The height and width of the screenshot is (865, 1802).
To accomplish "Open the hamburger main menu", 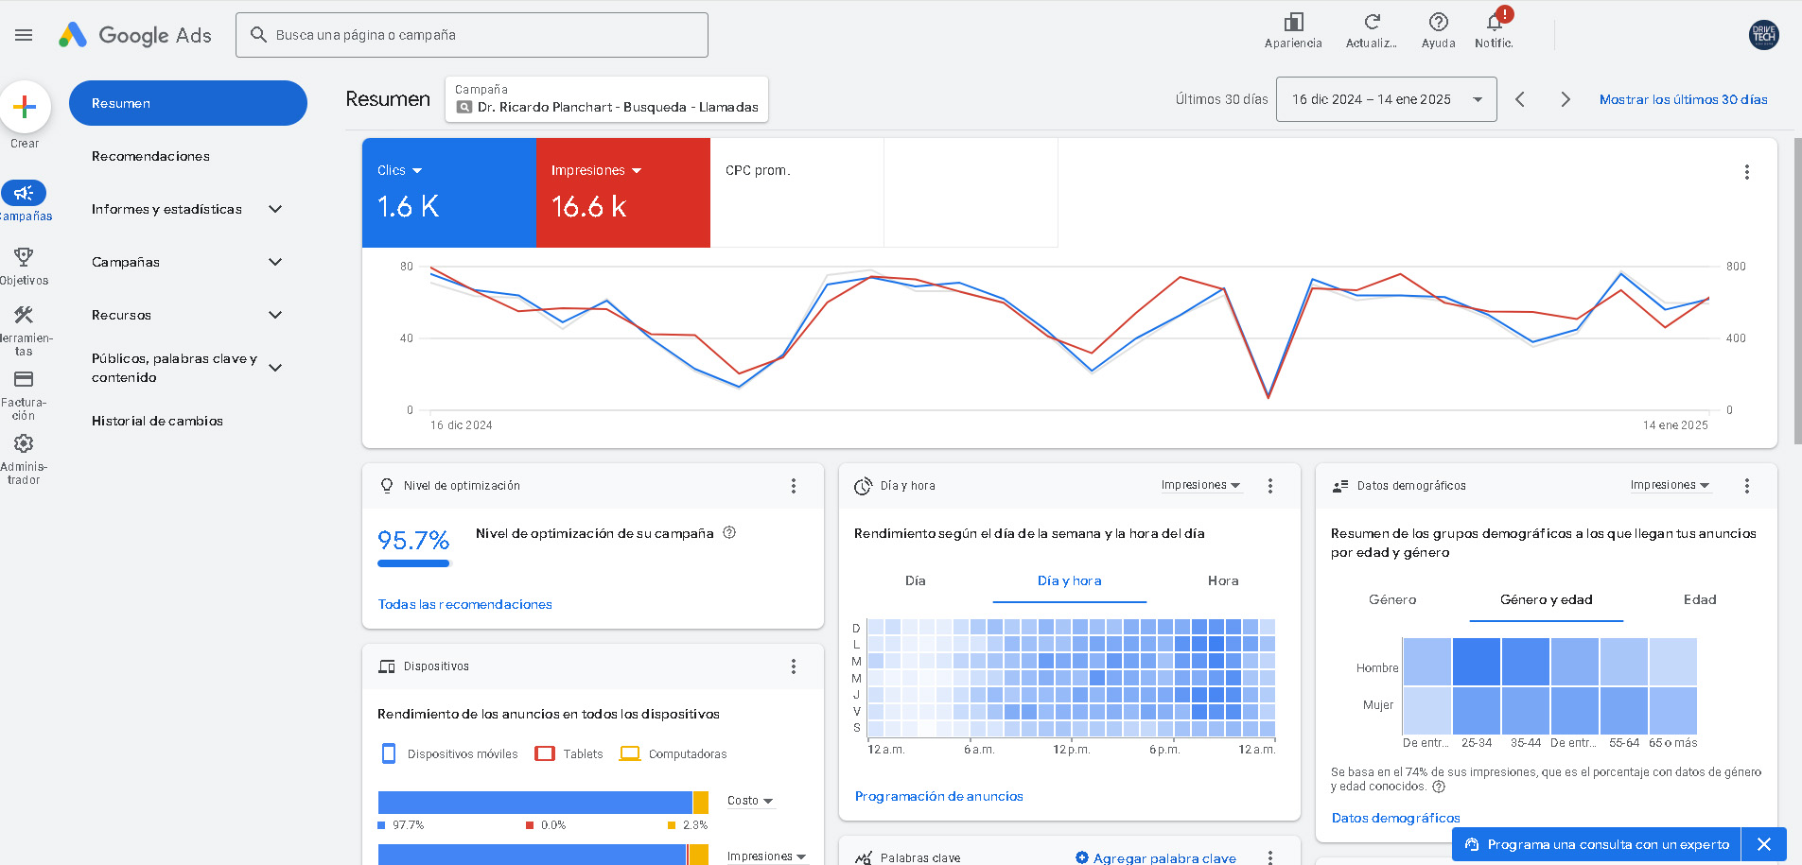I will [24, 35].
